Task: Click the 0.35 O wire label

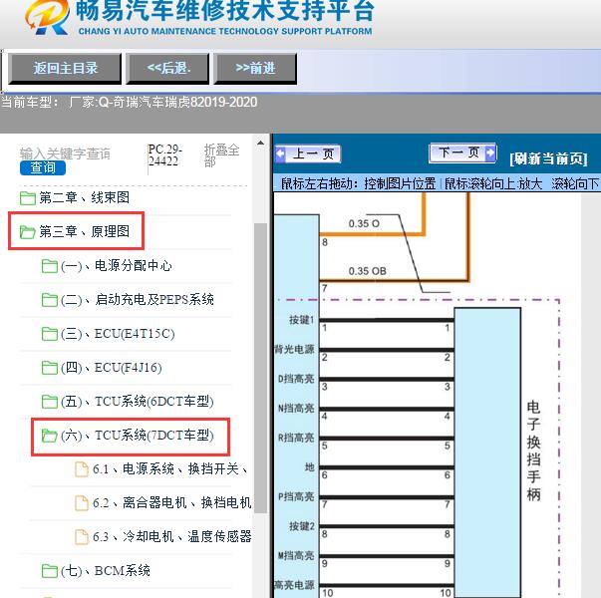Action: click(364, 224)
